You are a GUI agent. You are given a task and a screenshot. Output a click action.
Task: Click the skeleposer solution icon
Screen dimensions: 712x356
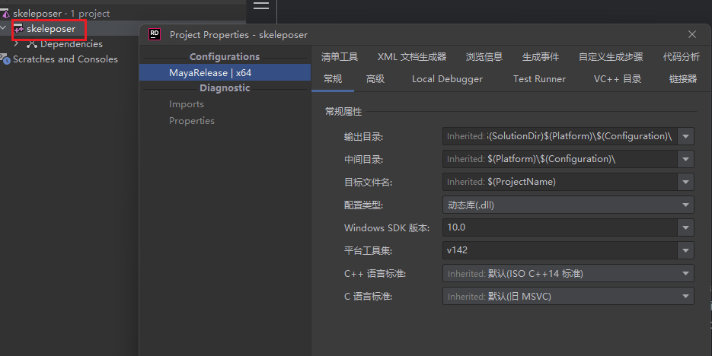(5, 14)
